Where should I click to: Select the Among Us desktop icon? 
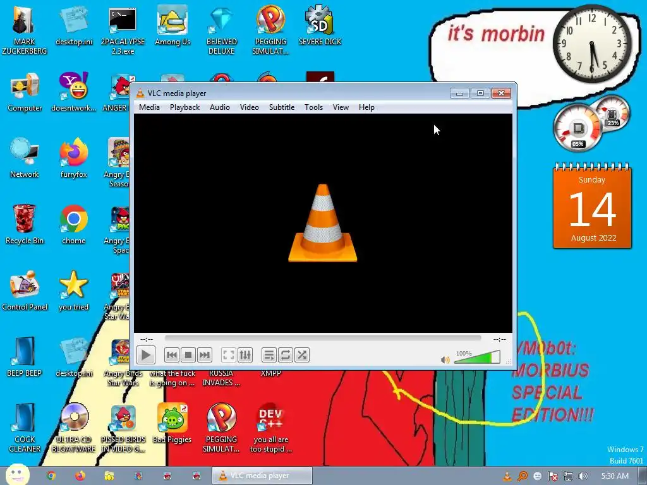(172, 25)
